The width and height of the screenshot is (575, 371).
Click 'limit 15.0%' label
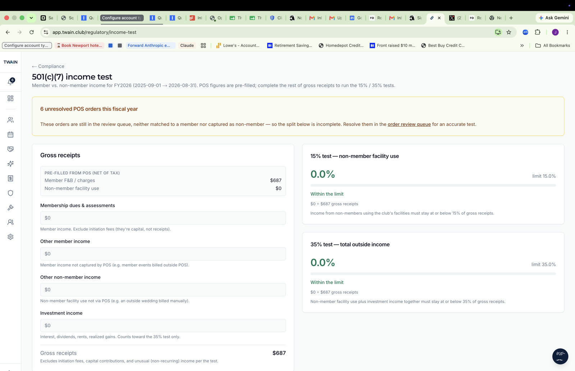544,176
